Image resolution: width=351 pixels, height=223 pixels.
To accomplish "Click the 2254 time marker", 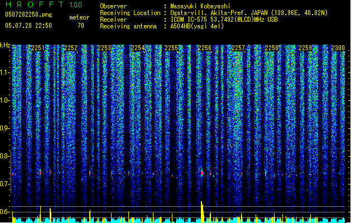I will tap(138, 47).
